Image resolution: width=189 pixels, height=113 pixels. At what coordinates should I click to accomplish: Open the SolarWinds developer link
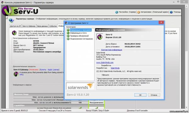tap(115, 68)
